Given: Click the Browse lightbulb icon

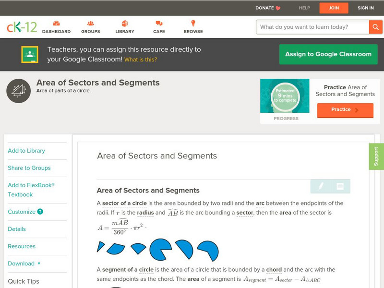Looking at the screenshot, I should (193, 24).
